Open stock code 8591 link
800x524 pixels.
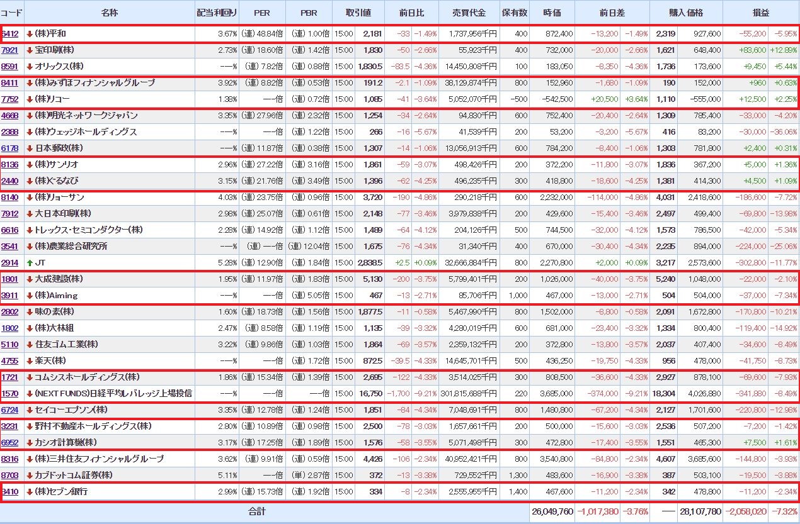pyautogui.click(x=9, y=66)
